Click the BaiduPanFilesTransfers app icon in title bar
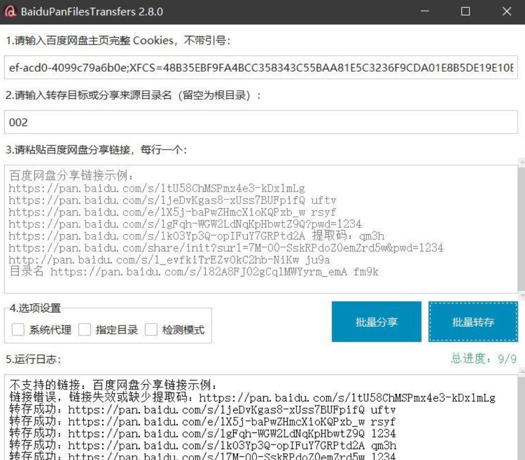The height and width of the screenshot is (460, 525). click(x=11, y=11)
